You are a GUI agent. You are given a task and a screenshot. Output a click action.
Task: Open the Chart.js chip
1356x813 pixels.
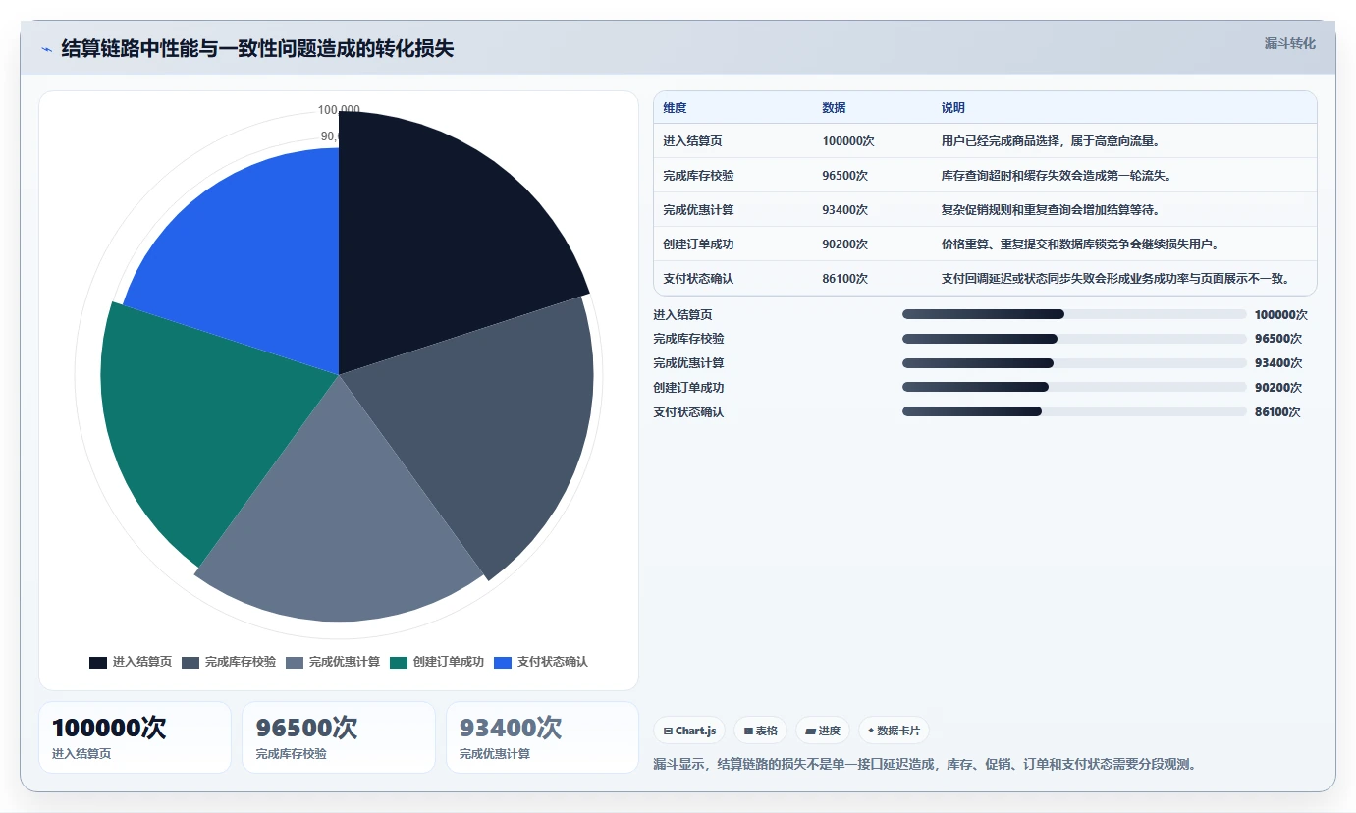689,731
